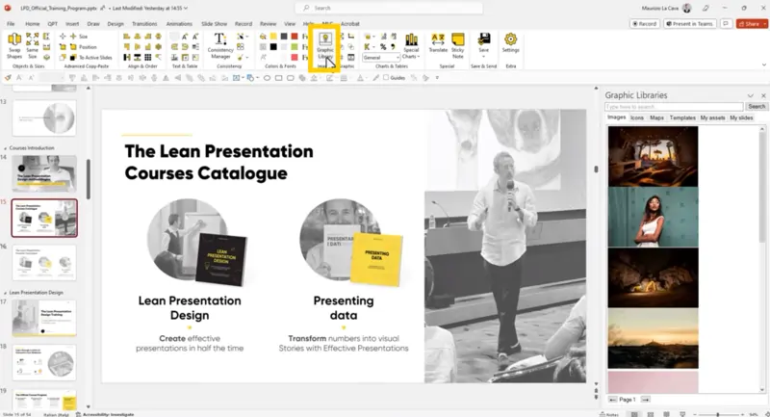The width and height of the screenshot is (770, 417).
Task: Click the eyedropper icon in quick toolbar
Action: pos(375,78)
